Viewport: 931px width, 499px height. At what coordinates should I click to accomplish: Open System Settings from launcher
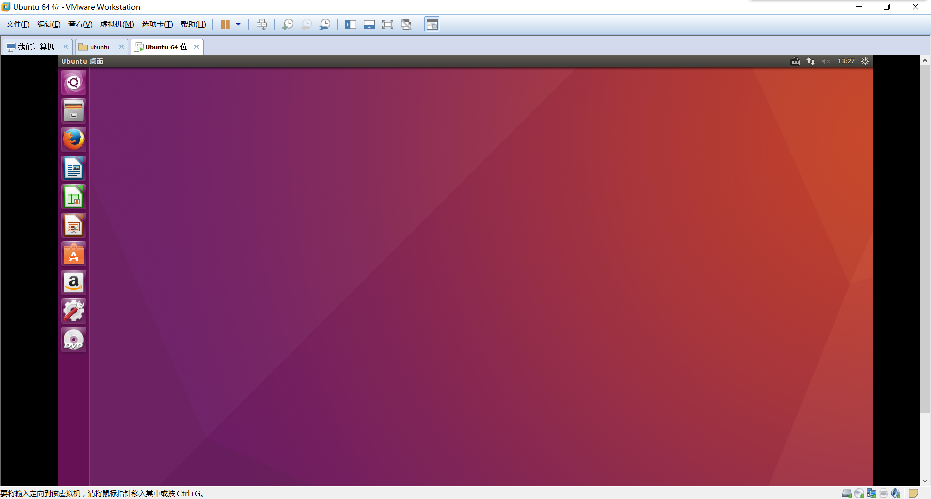[74, 311]
